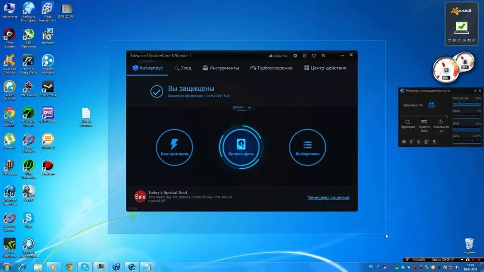Open Twitter icon in performance monitor
Screen dimensions: 484x272
(x=419, y=142)
